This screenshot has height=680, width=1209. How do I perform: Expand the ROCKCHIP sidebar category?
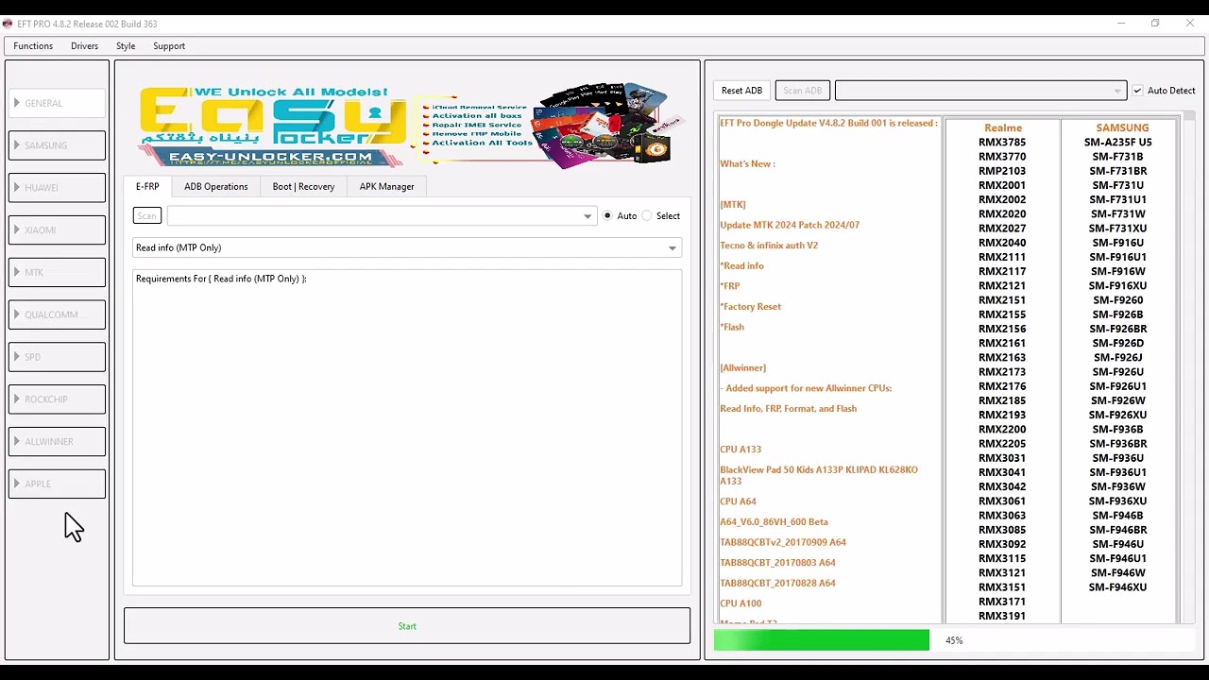point(57,399)
